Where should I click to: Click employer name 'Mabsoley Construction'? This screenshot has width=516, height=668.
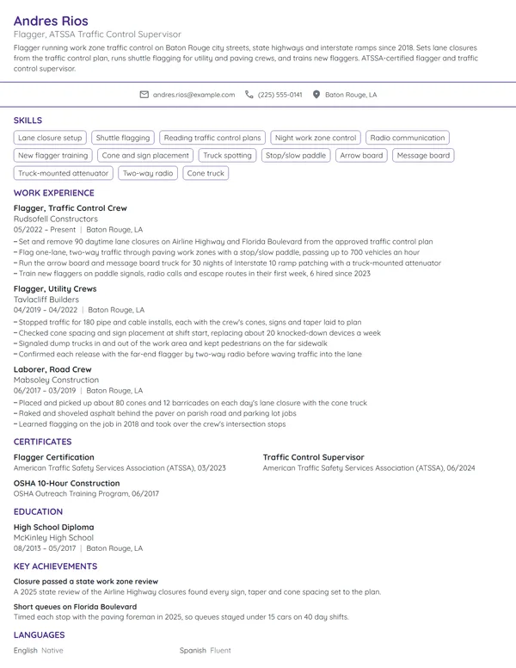pyautogui.click(x=56, y=380)
